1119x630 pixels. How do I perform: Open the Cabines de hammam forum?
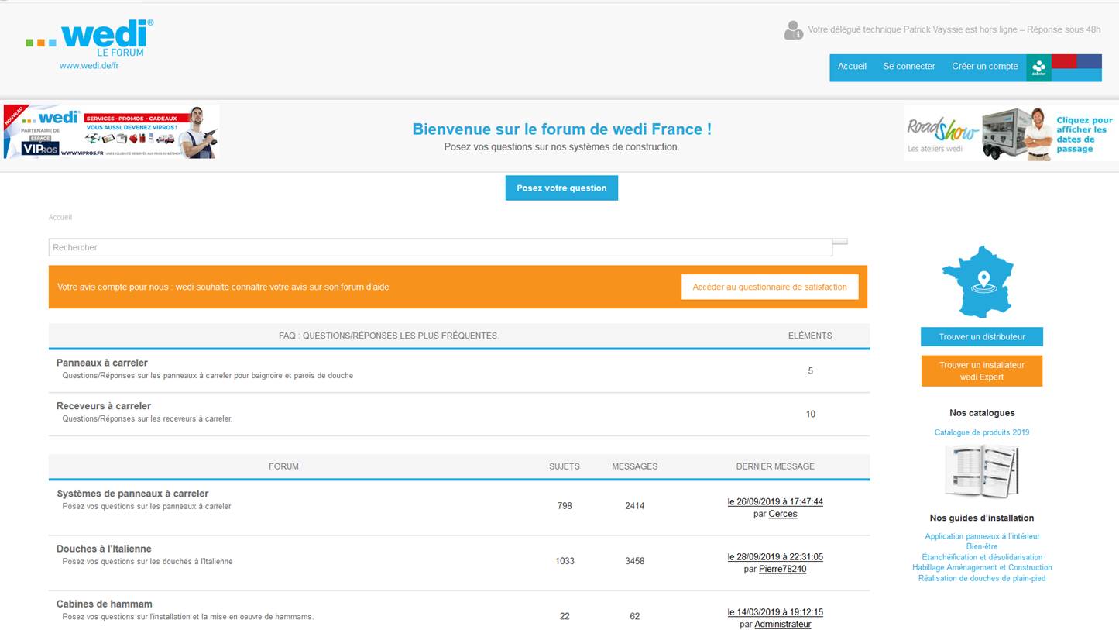pyautogui.click(x=105, y=604)
